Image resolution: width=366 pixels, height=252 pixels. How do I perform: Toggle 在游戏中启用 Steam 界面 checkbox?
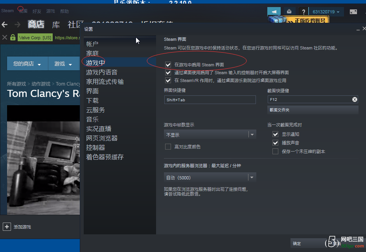pyautogui.click(x=168, y=65)
